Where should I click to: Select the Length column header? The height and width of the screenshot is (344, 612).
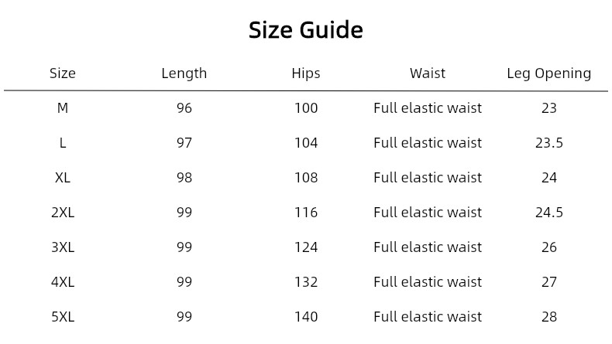184,73
